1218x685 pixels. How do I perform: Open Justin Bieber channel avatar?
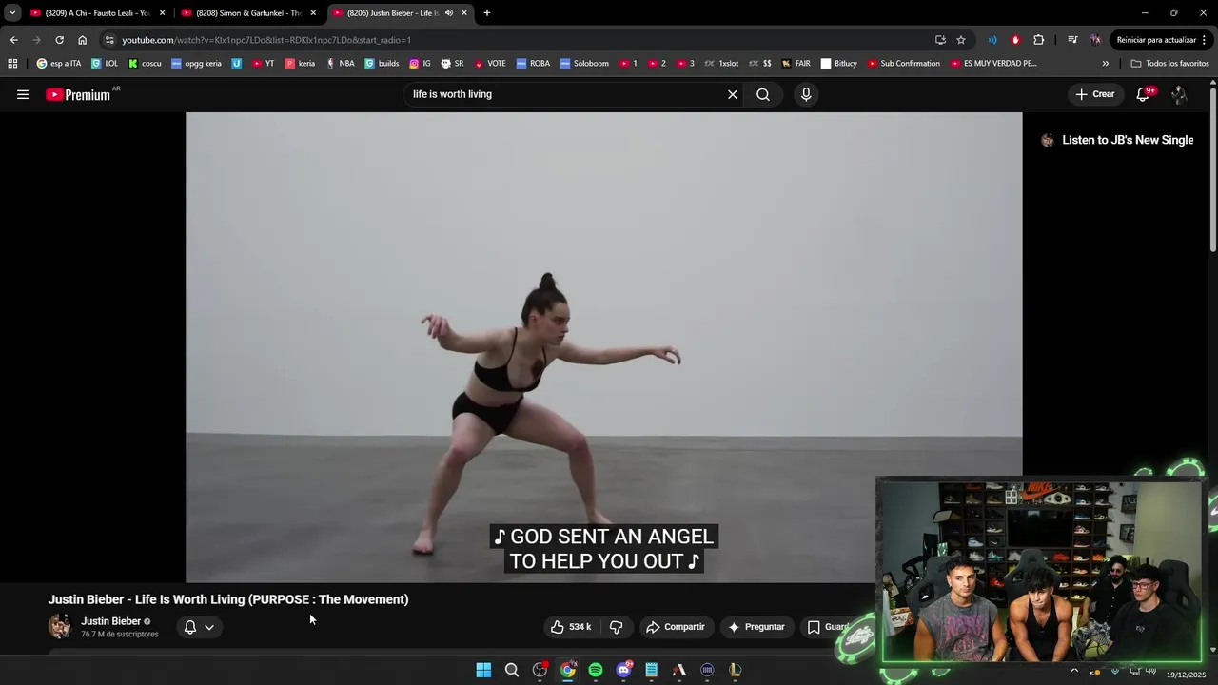(60, 626)
